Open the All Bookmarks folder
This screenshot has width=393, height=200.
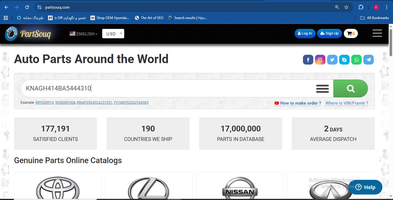click(x=375, y=18)
